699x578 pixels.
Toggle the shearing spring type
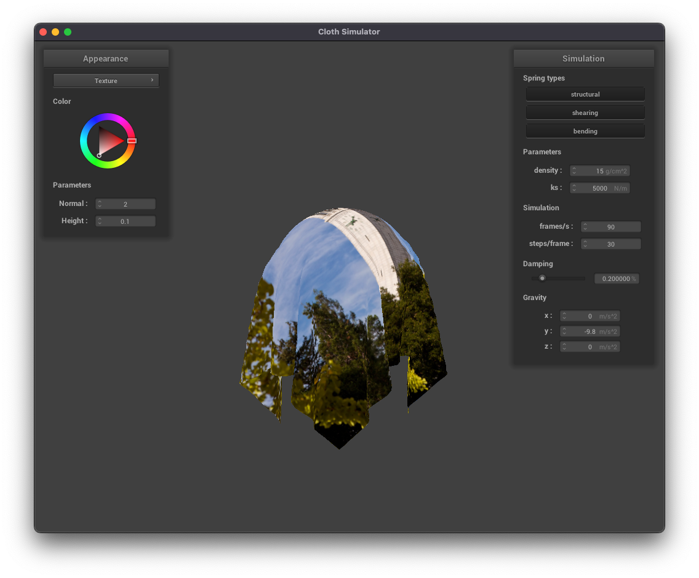tap(585, 113)
